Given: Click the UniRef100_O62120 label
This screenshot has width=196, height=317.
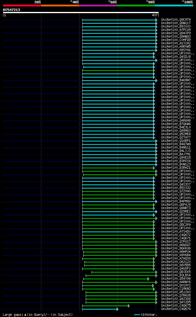Looking at the screenshot, I should (176, 262).
